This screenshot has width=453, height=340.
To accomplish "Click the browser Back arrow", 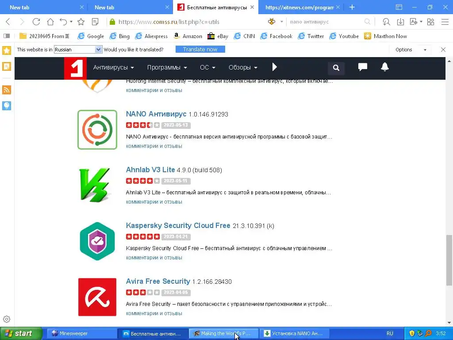I will 8,22.
